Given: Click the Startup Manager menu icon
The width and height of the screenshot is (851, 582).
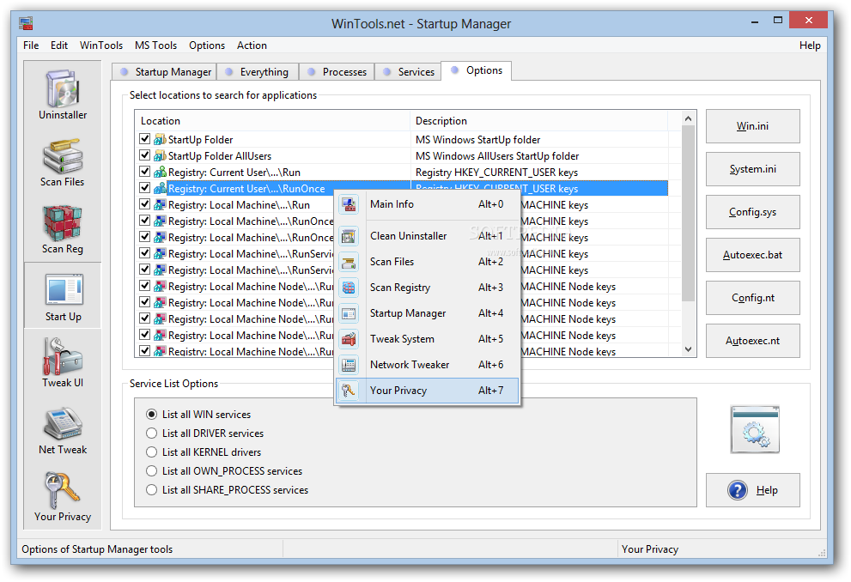Looking at the screenshot, I should (349, 313).
